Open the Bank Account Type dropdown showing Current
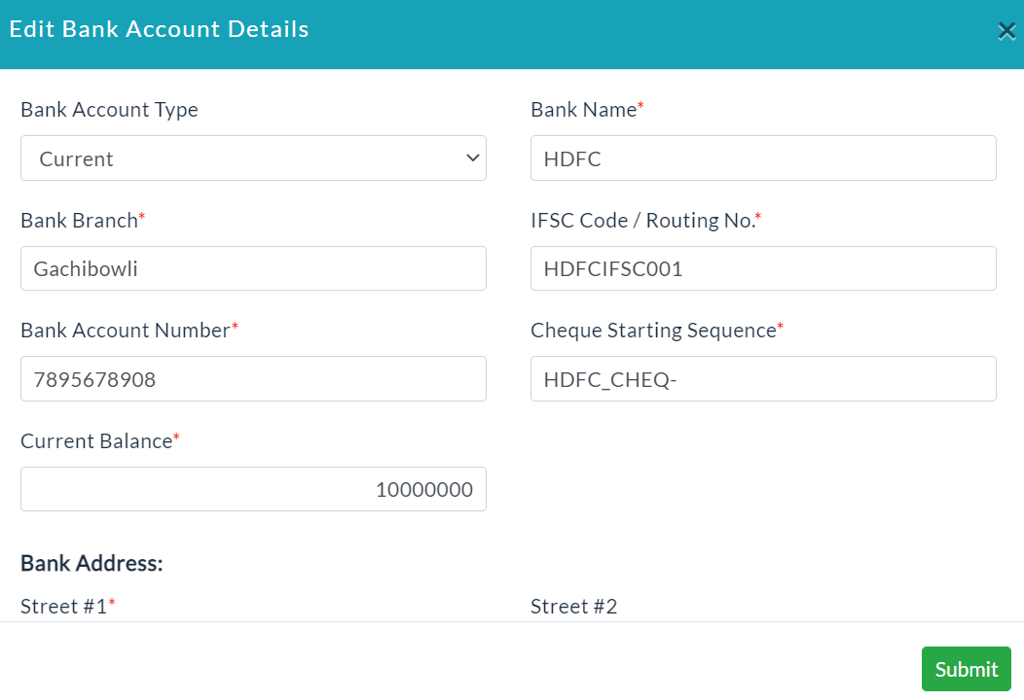The height and width of the screenshot is (700, 1024). coord(253,157)
